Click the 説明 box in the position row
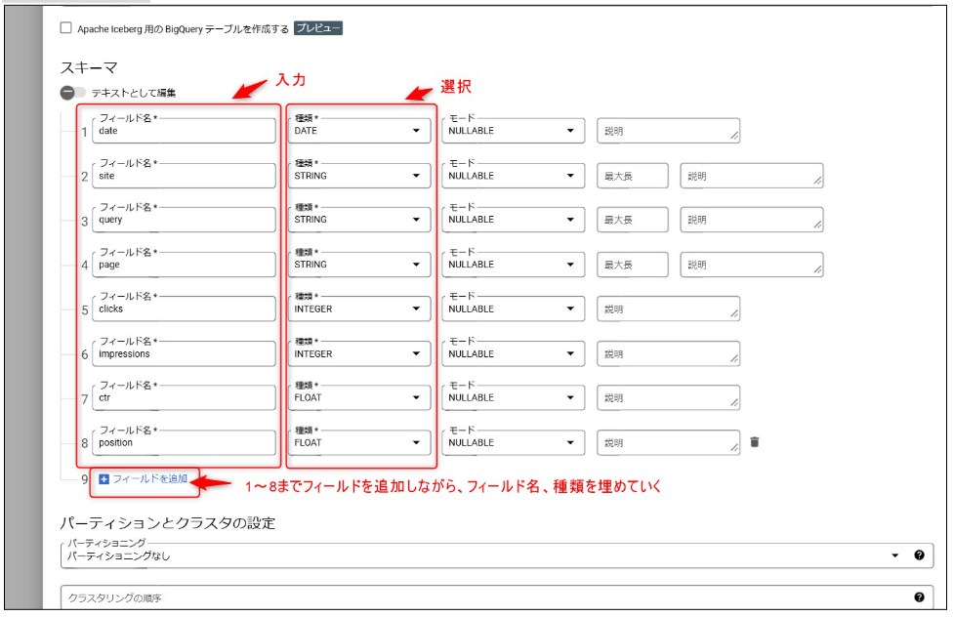The image size is (954, 617). click(668, 443)
